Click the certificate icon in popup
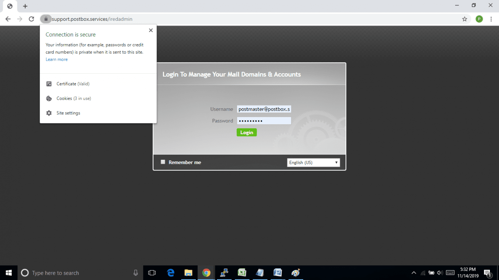 (x=49, y=84)
